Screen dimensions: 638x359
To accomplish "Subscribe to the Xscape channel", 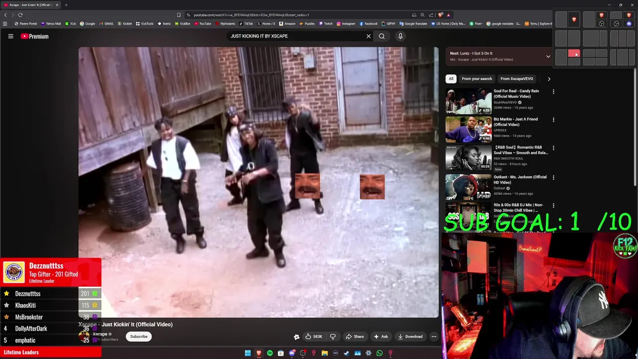I will 139,337.
